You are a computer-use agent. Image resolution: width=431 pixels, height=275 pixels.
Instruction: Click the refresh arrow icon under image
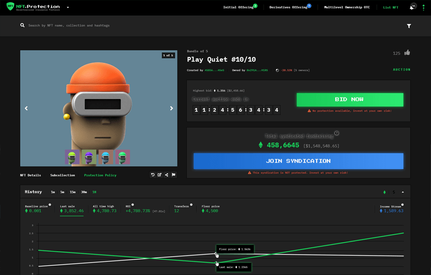(153, 175)
